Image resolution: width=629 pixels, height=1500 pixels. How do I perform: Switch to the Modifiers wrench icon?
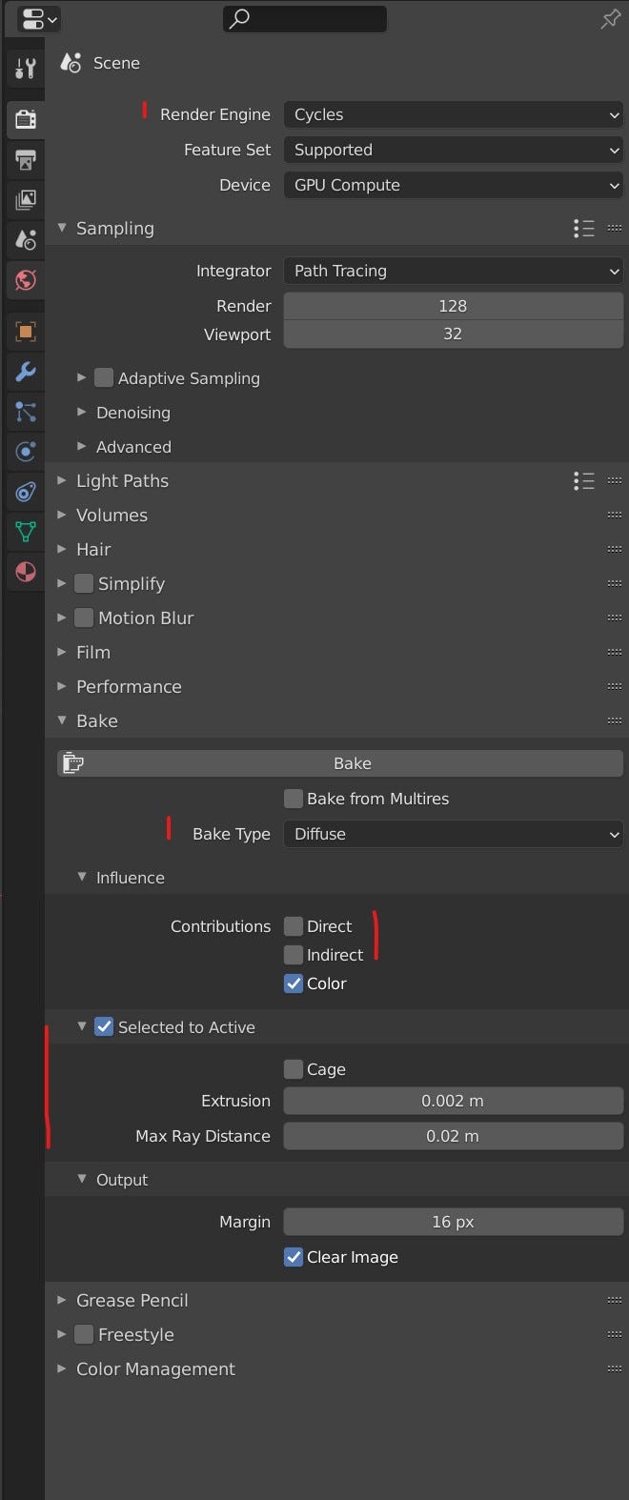25,372
